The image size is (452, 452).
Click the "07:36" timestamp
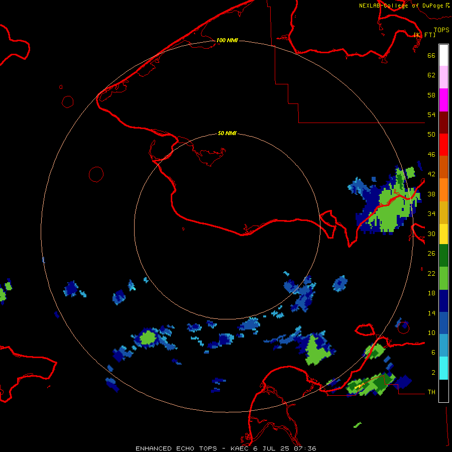coord(305,448)
